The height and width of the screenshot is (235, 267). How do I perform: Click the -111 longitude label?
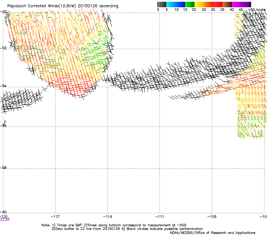(x=159, y=217)
